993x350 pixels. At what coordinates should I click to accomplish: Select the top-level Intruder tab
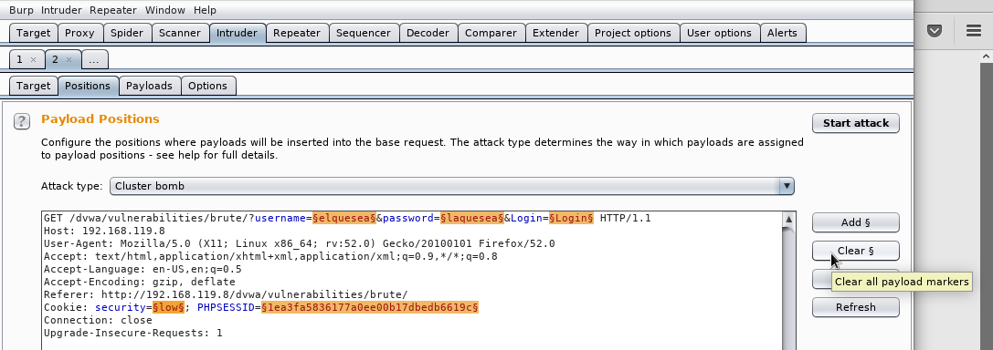[x=237, y=33]
